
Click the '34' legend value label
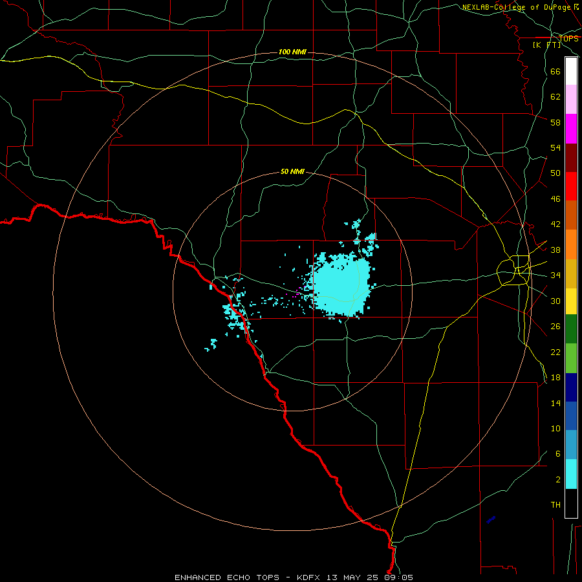[x=555, y=275]
